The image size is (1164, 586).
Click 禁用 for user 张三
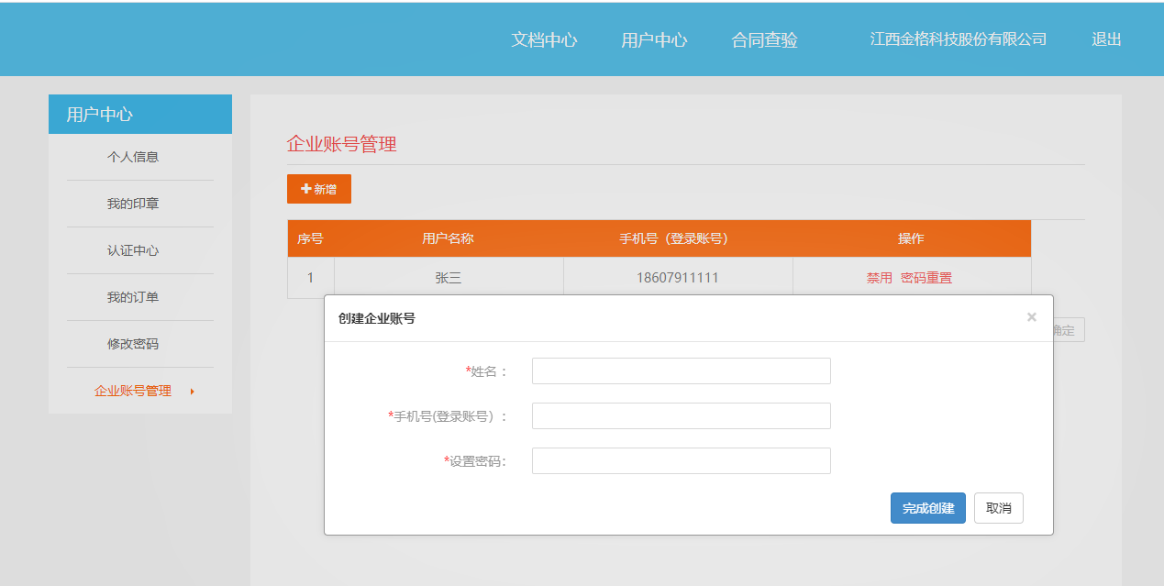[x=879, y=278]
